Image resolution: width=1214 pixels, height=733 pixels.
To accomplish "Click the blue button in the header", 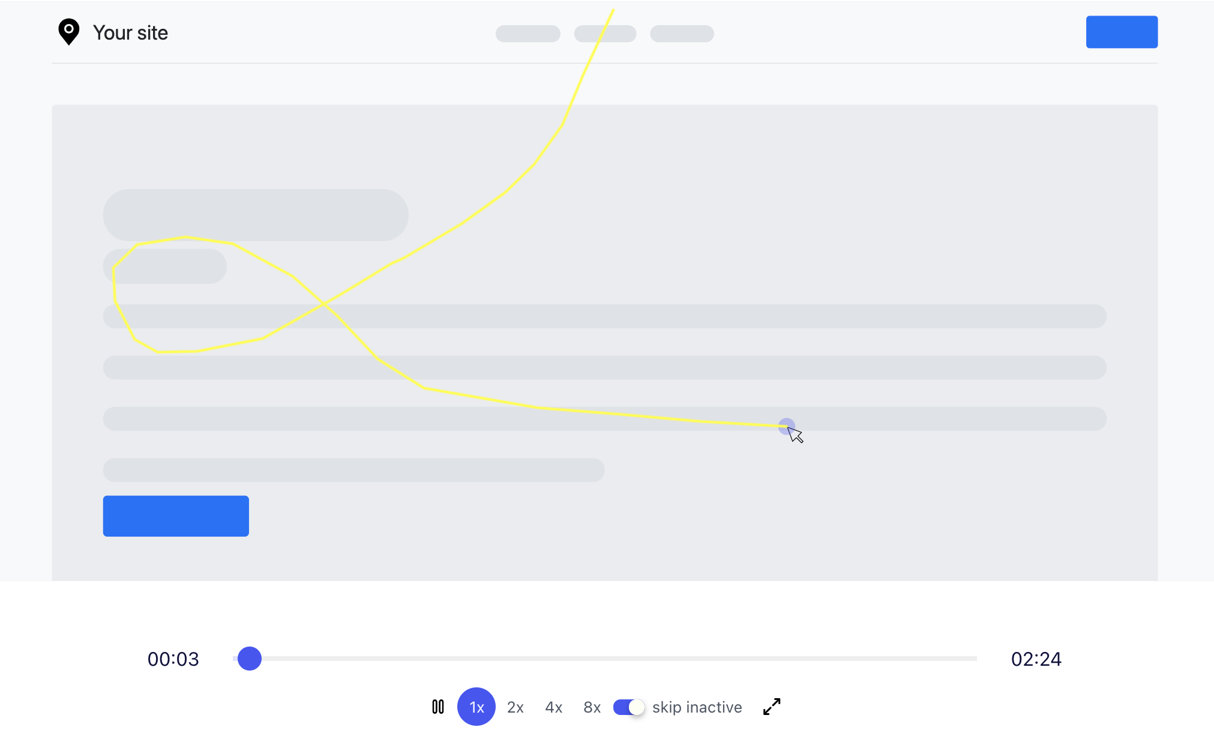I will [x=1122, y=32].
